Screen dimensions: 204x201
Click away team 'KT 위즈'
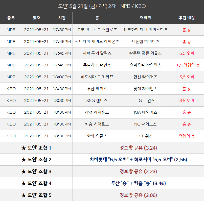(x=146, y=136)
